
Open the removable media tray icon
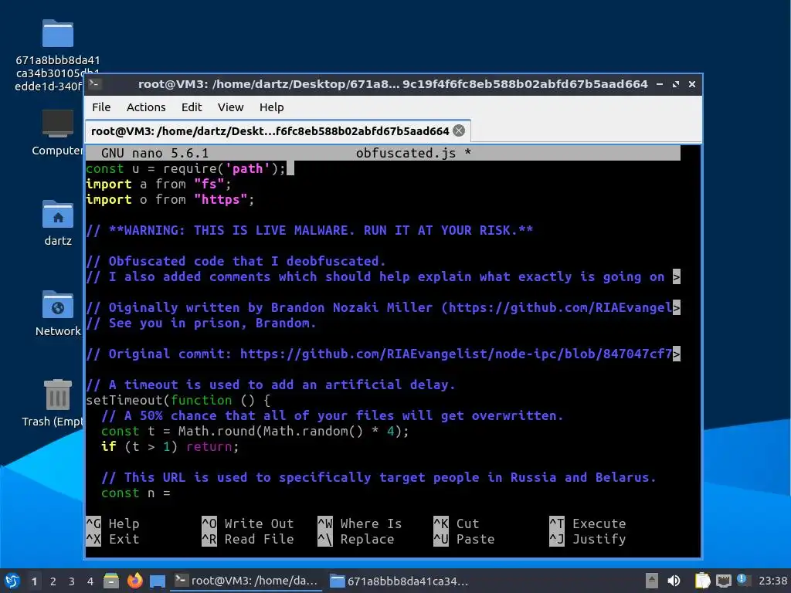point(651,581)
